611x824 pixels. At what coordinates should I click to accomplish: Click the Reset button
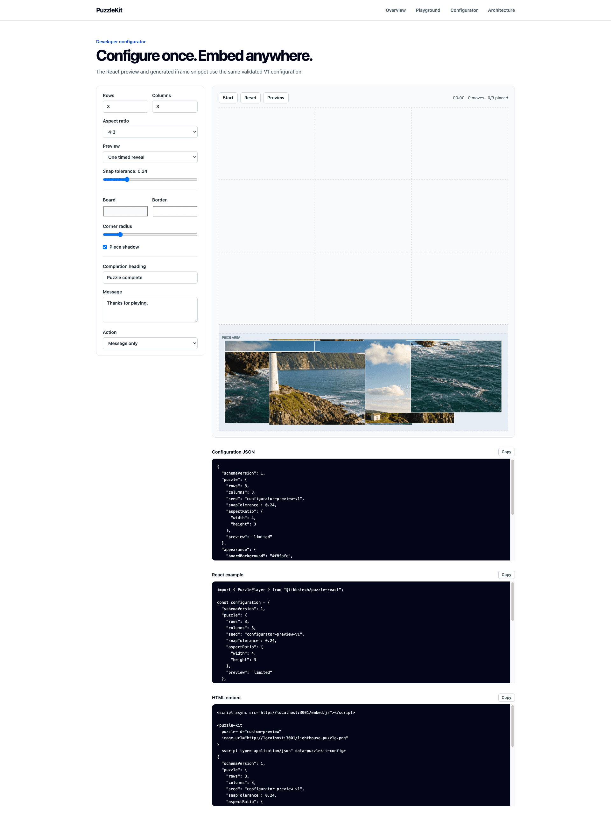[250, 98]
